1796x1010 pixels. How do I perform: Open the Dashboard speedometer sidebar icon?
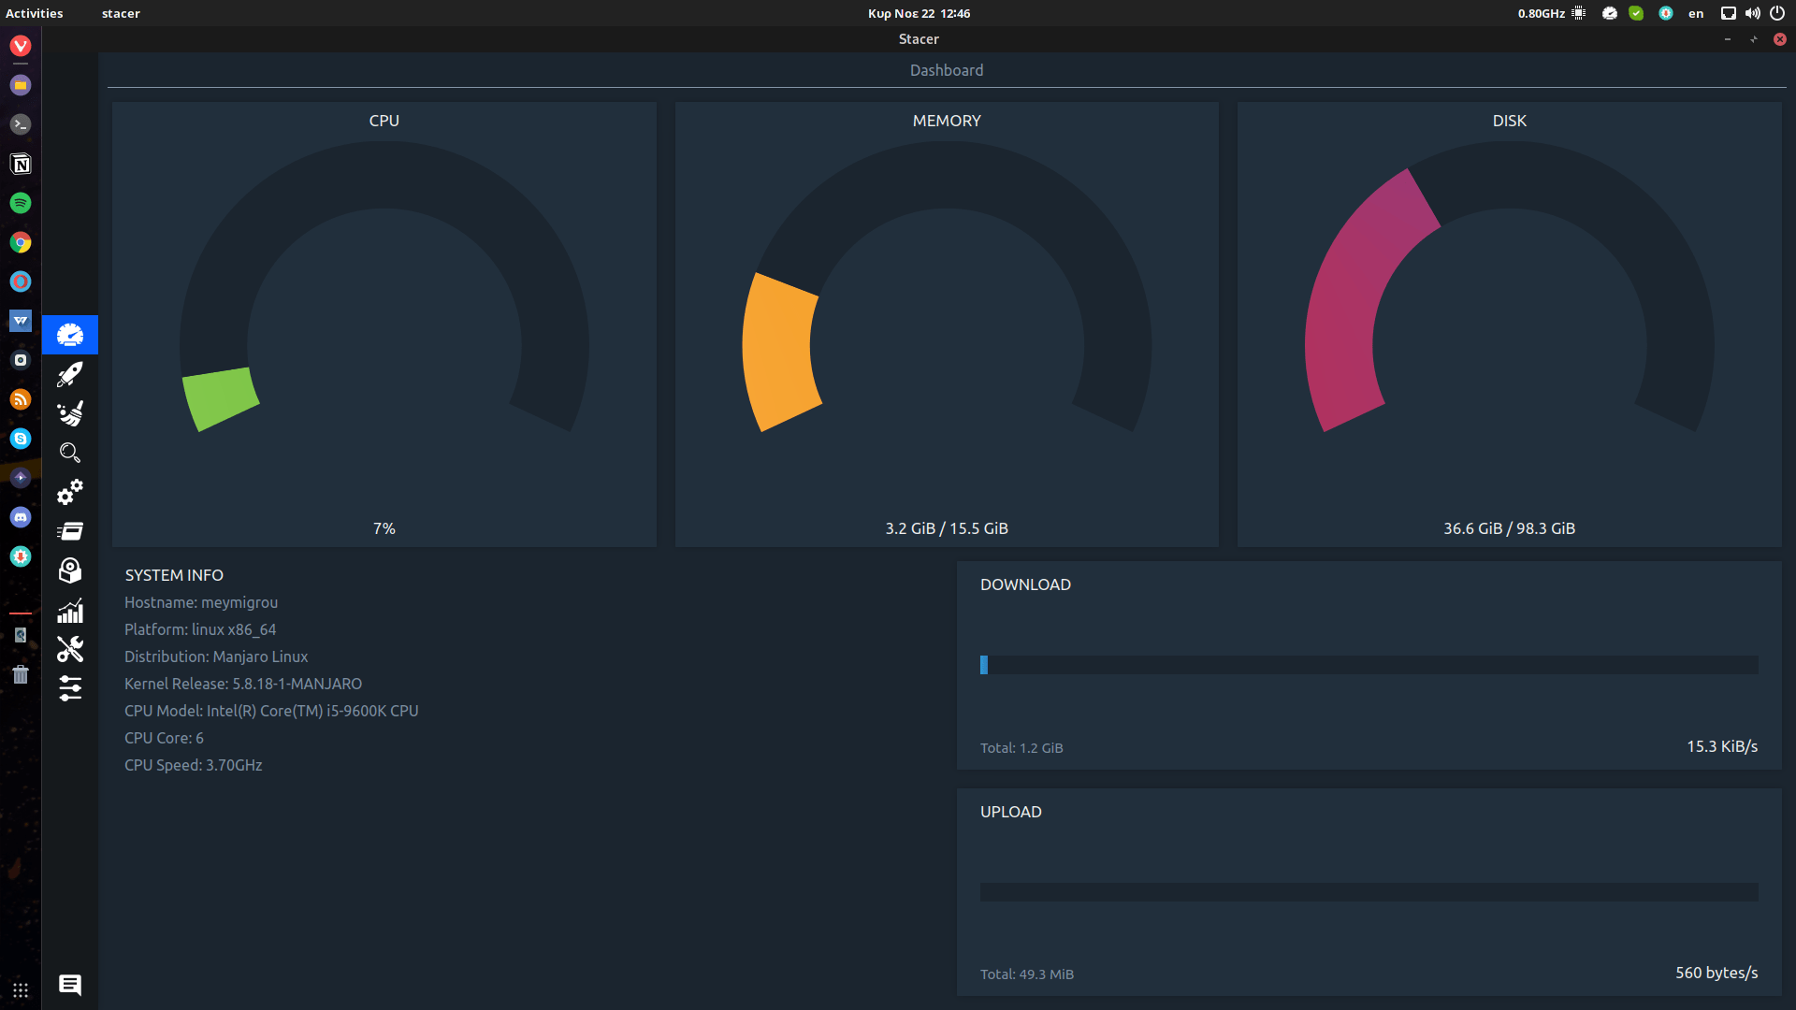70,335
